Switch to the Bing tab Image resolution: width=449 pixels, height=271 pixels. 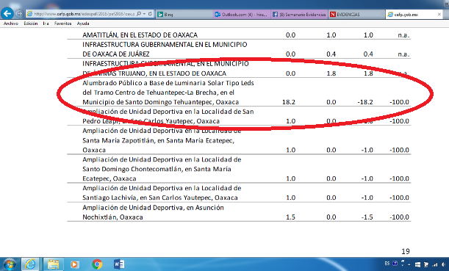tap(184, 14)
